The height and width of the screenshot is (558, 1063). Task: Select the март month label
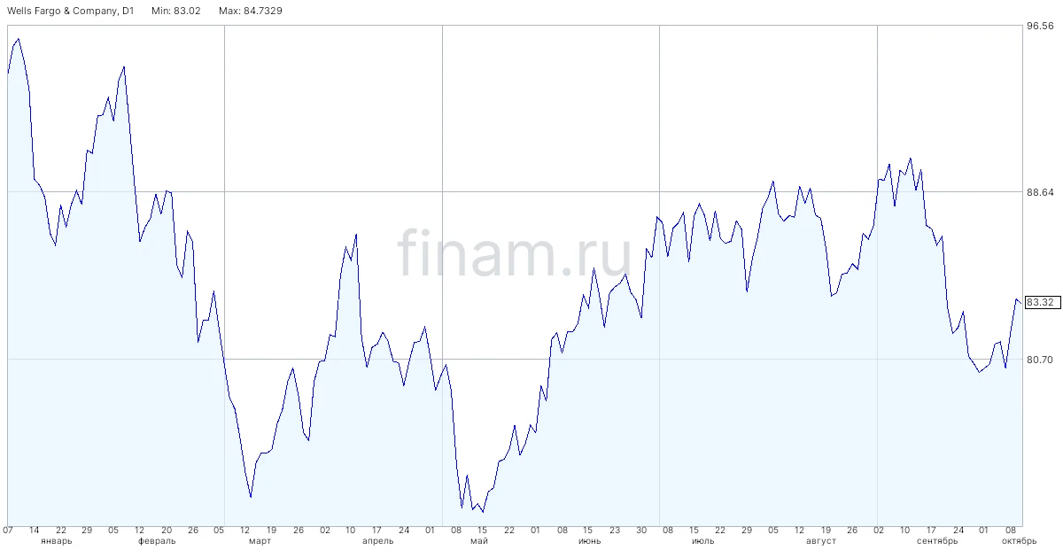tap(260, 540)
